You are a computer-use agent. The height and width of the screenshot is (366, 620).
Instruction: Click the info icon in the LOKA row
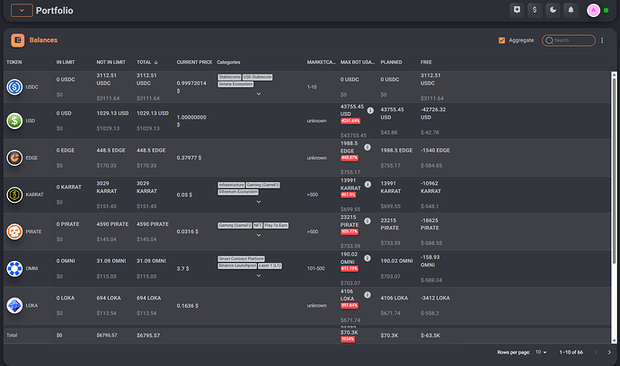[x=369, y=293]
